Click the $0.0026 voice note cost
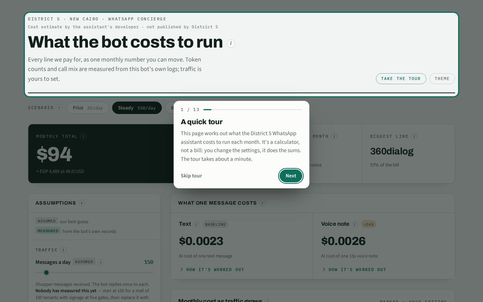The image size is (483, 302). tap(343, 241)
